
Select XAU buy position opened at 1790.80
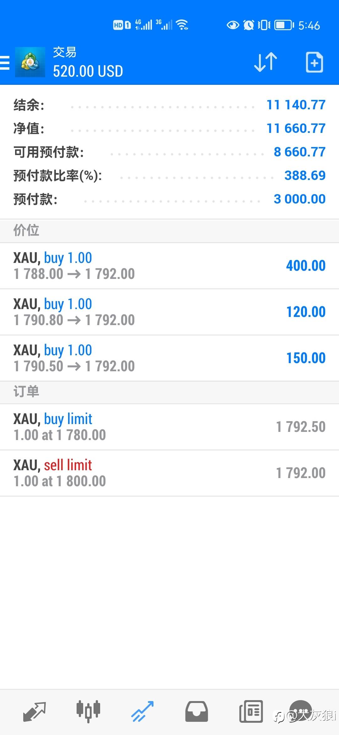tap(169, 312)
